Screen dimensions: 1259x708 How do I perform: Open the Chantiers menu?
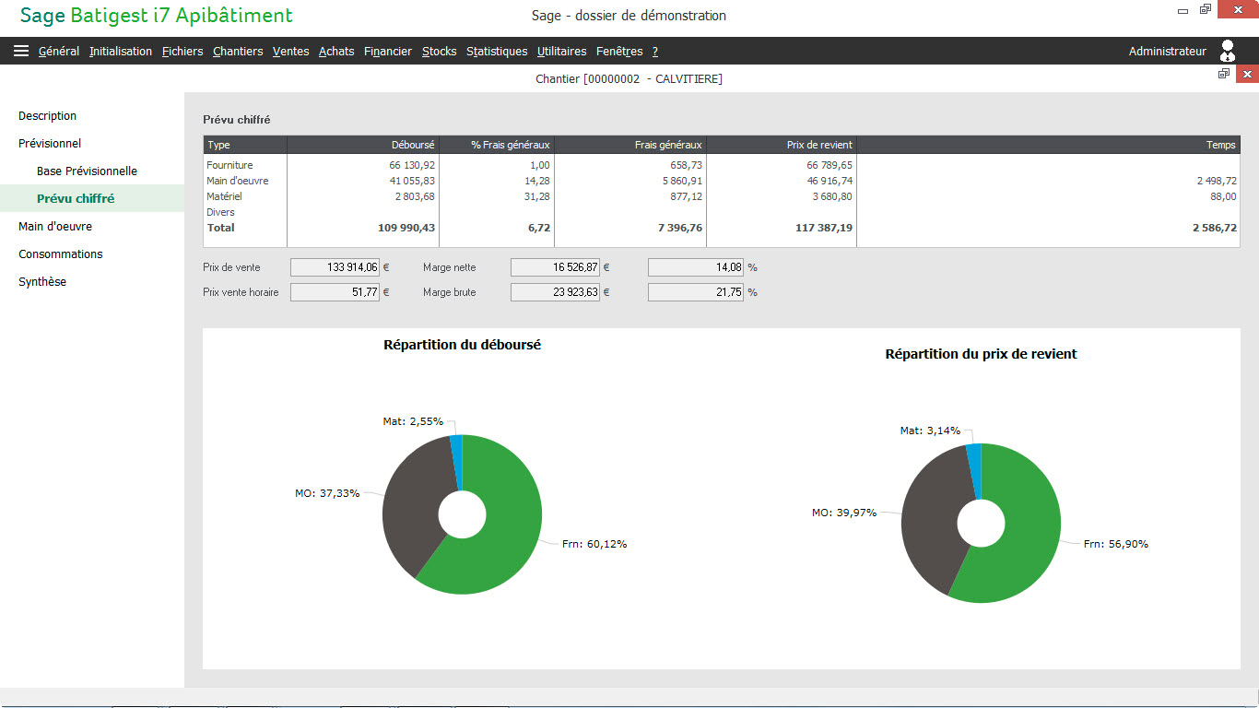point(238,52)
